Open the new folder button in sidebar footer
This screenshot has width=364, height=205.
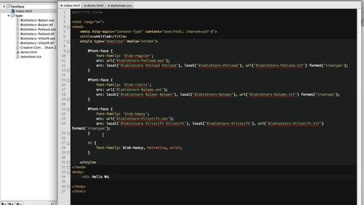(x=11, y=203)
